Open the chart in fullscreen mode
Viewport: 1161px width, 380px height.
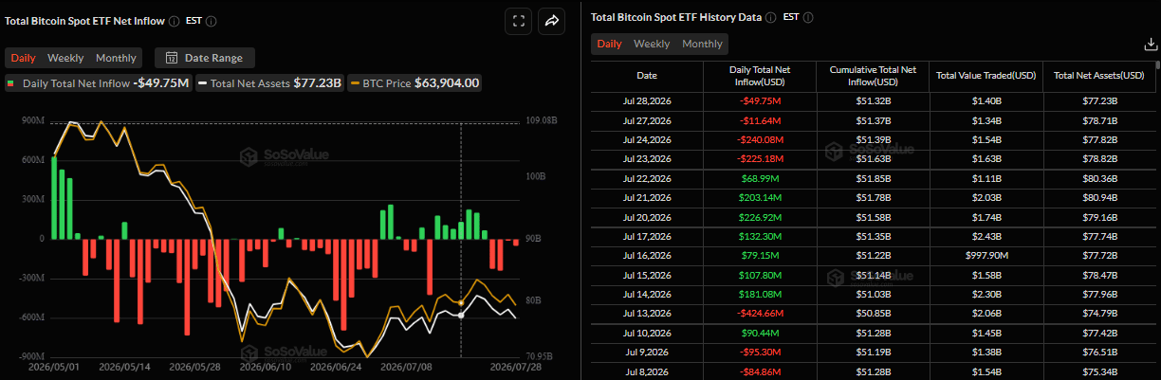click(518, 21)
